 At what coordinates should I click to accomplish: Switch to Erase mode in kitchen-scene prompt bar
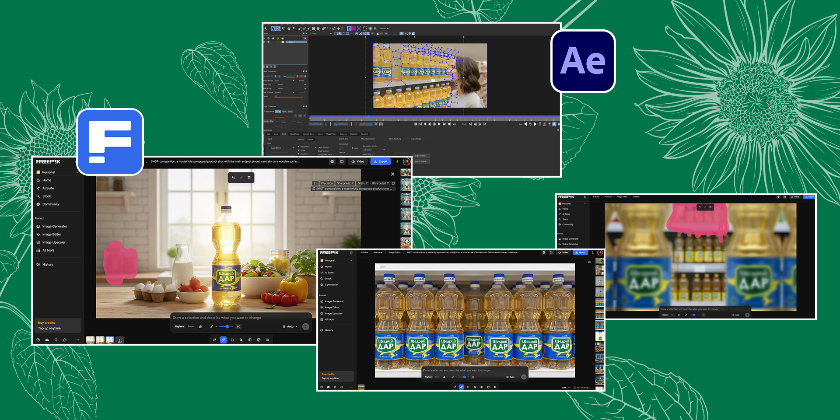click(191, 326)
